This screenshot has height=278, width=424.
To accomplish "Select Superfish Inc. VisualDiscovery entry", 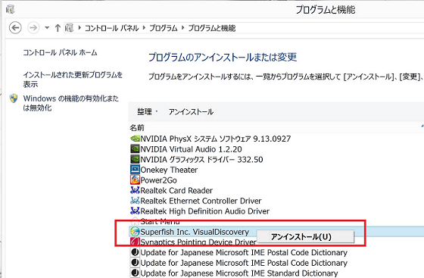I will point(195,232).
